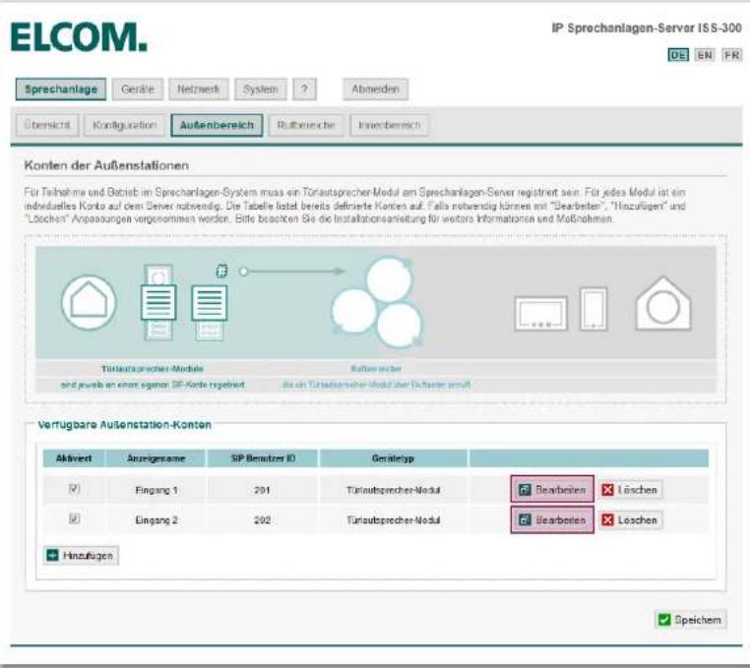Select the Außenbereich sub-tab
750x668 pixels.
click(217, 125)
